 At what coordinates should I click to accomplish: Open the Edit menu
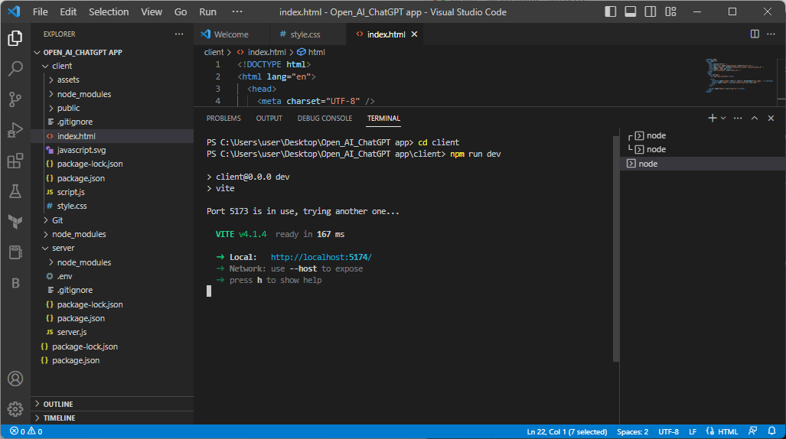pyautogui.click(x=68, y=11)
